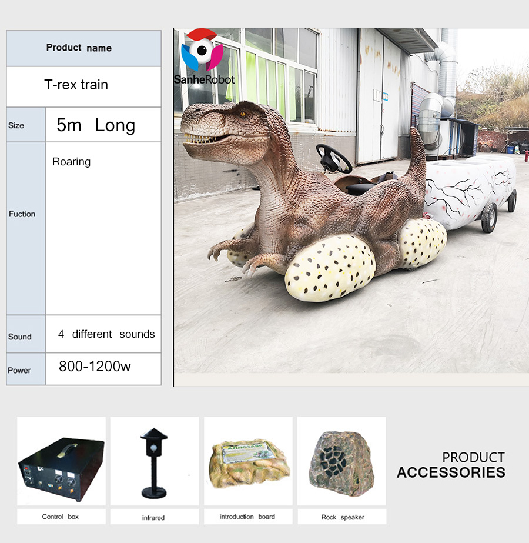The image size is (529, 543).
Task: Click the "5m Long" value
Action: 96,125
